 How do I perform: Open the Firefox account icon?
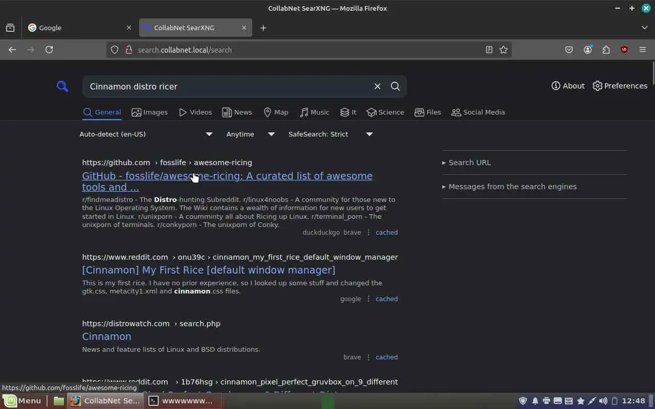click(x=587, y=50)
